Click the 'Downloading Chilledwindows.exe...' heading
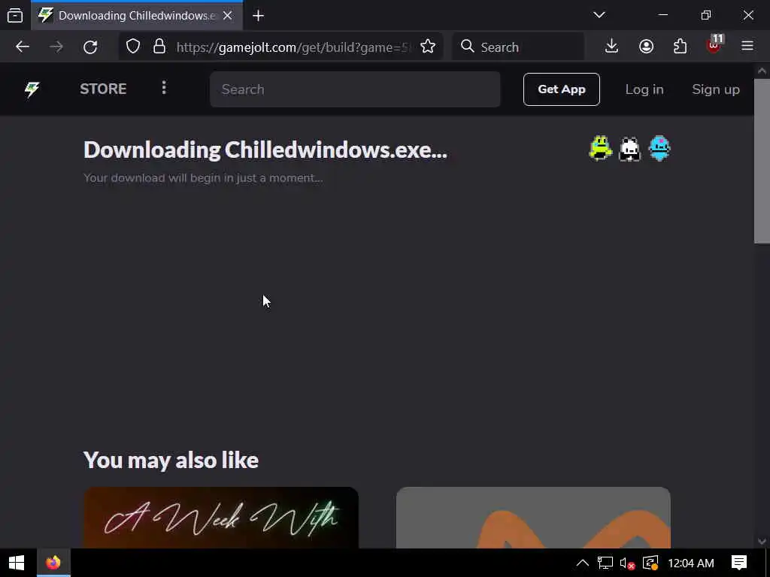The height and width of the screenshot is (577, 770). click(265, 150)
